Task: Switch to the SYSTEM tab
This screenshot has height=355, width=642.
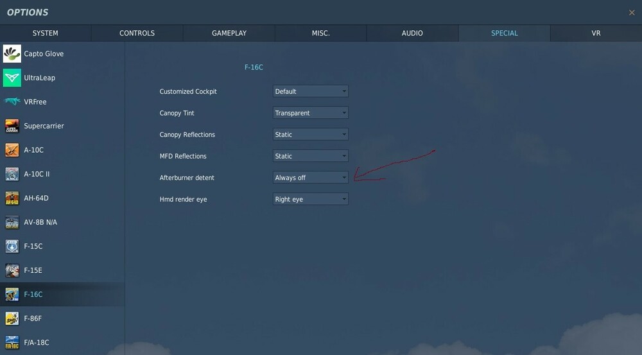Action: pos(46,33)
